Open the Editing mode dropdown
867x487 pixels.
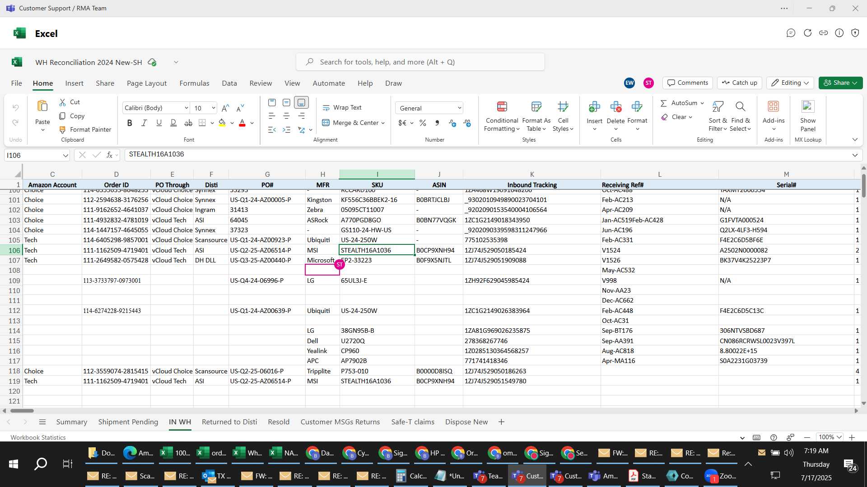[x=790, y=83]
